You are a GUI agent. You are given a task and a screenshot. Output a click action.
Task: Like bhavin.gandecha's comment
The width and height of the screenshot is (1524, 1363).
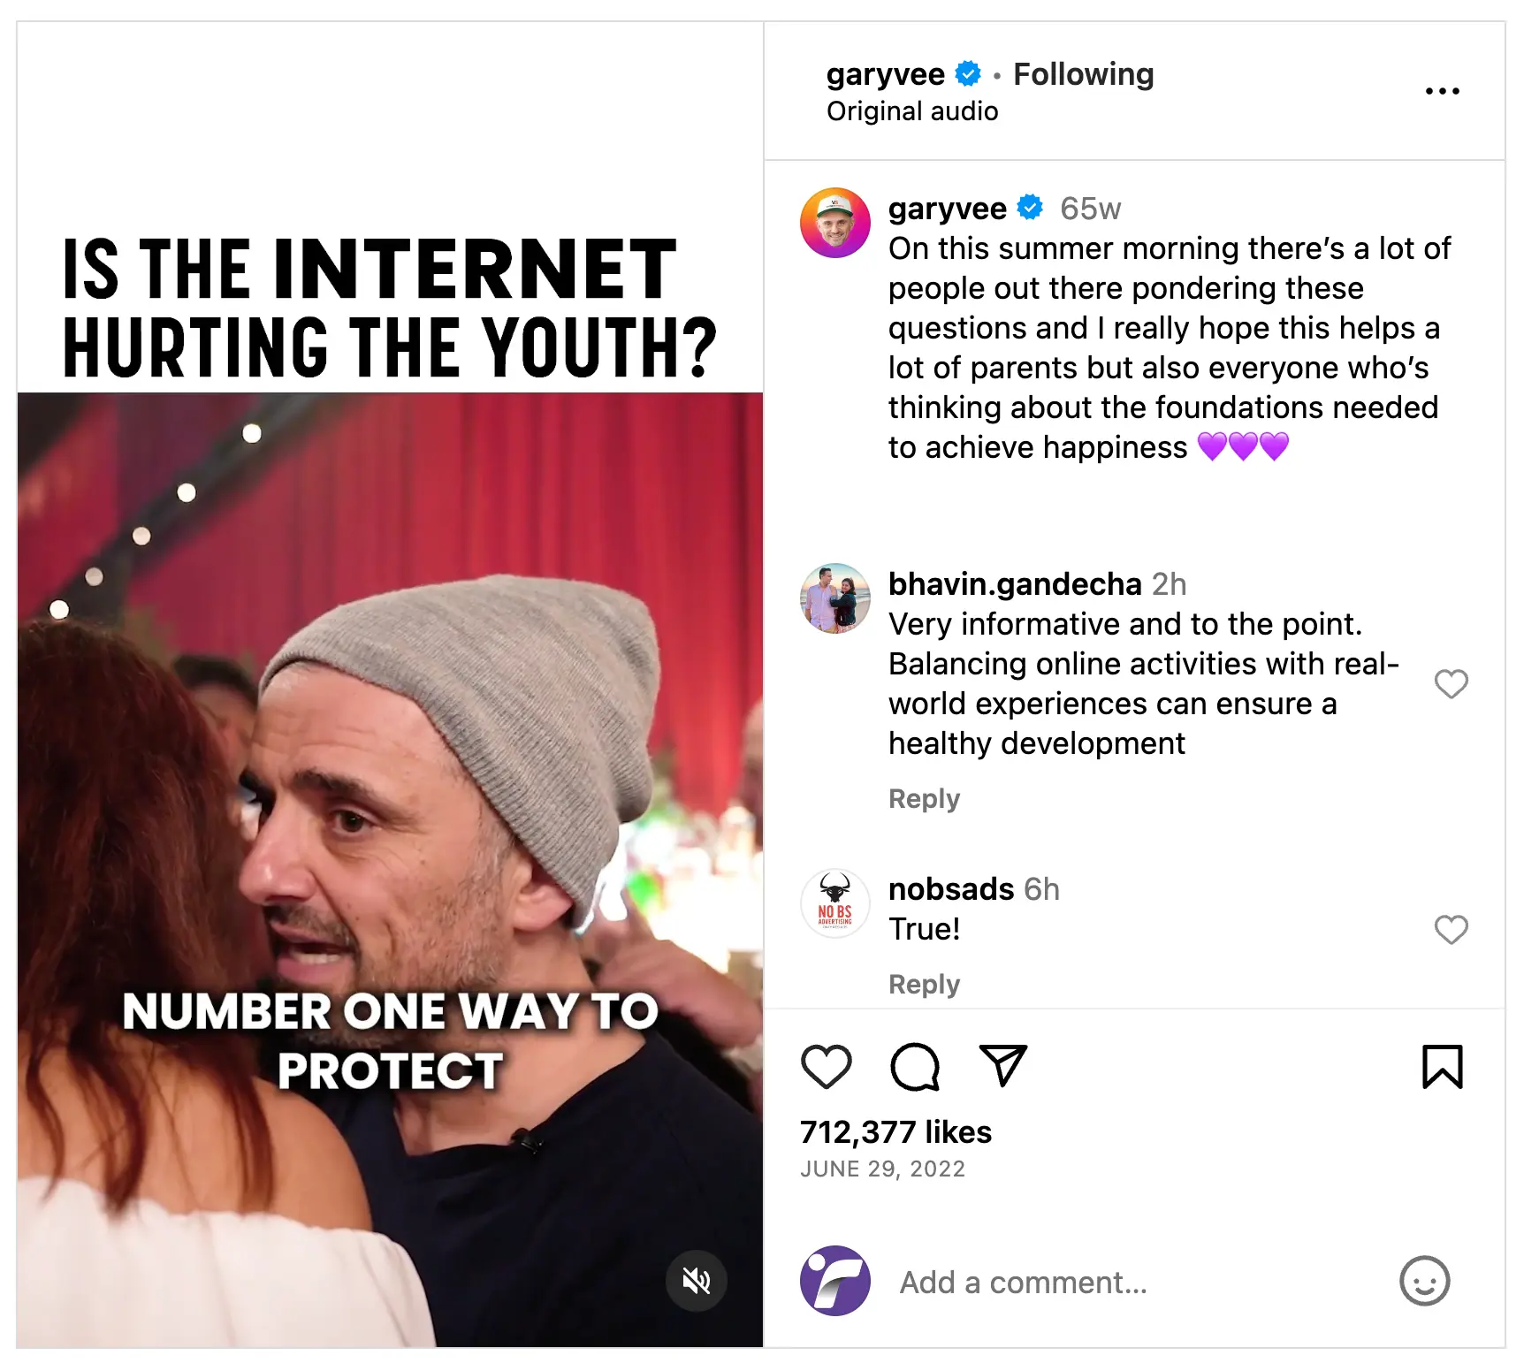coord(1451,683)
